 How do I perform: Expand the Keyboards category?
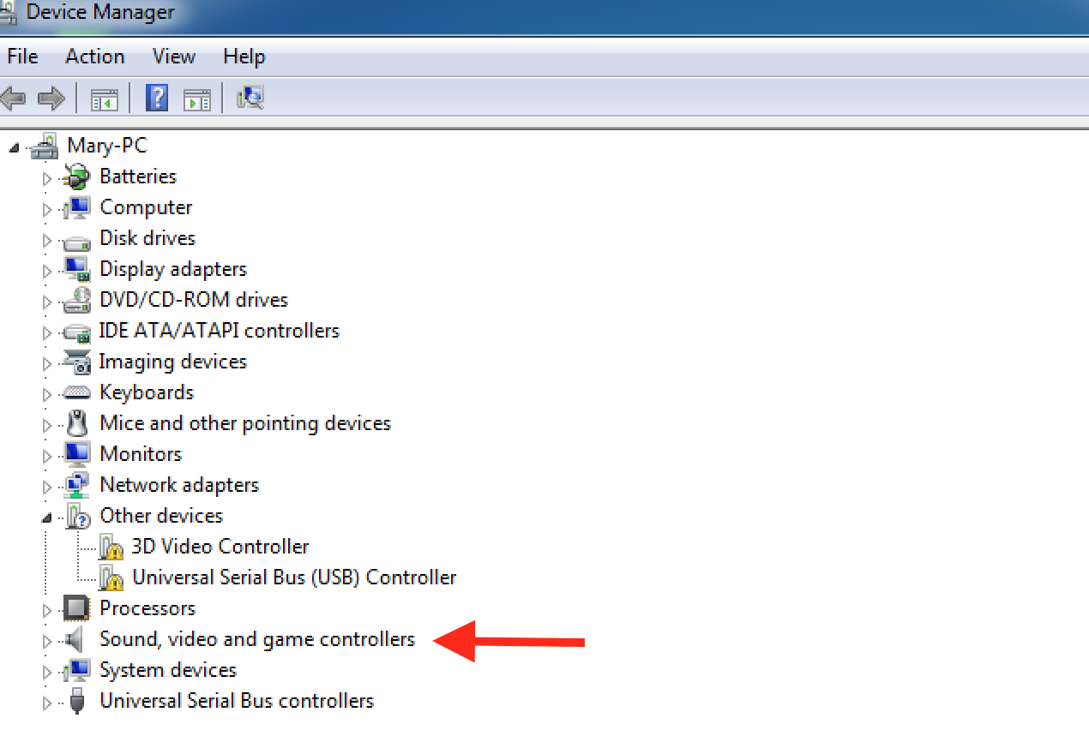click(47, 395)
